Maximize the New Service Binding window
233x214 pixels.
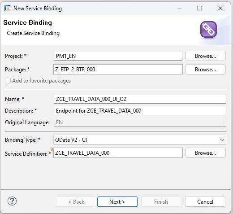pyautogui.click(x=200, y=8)
